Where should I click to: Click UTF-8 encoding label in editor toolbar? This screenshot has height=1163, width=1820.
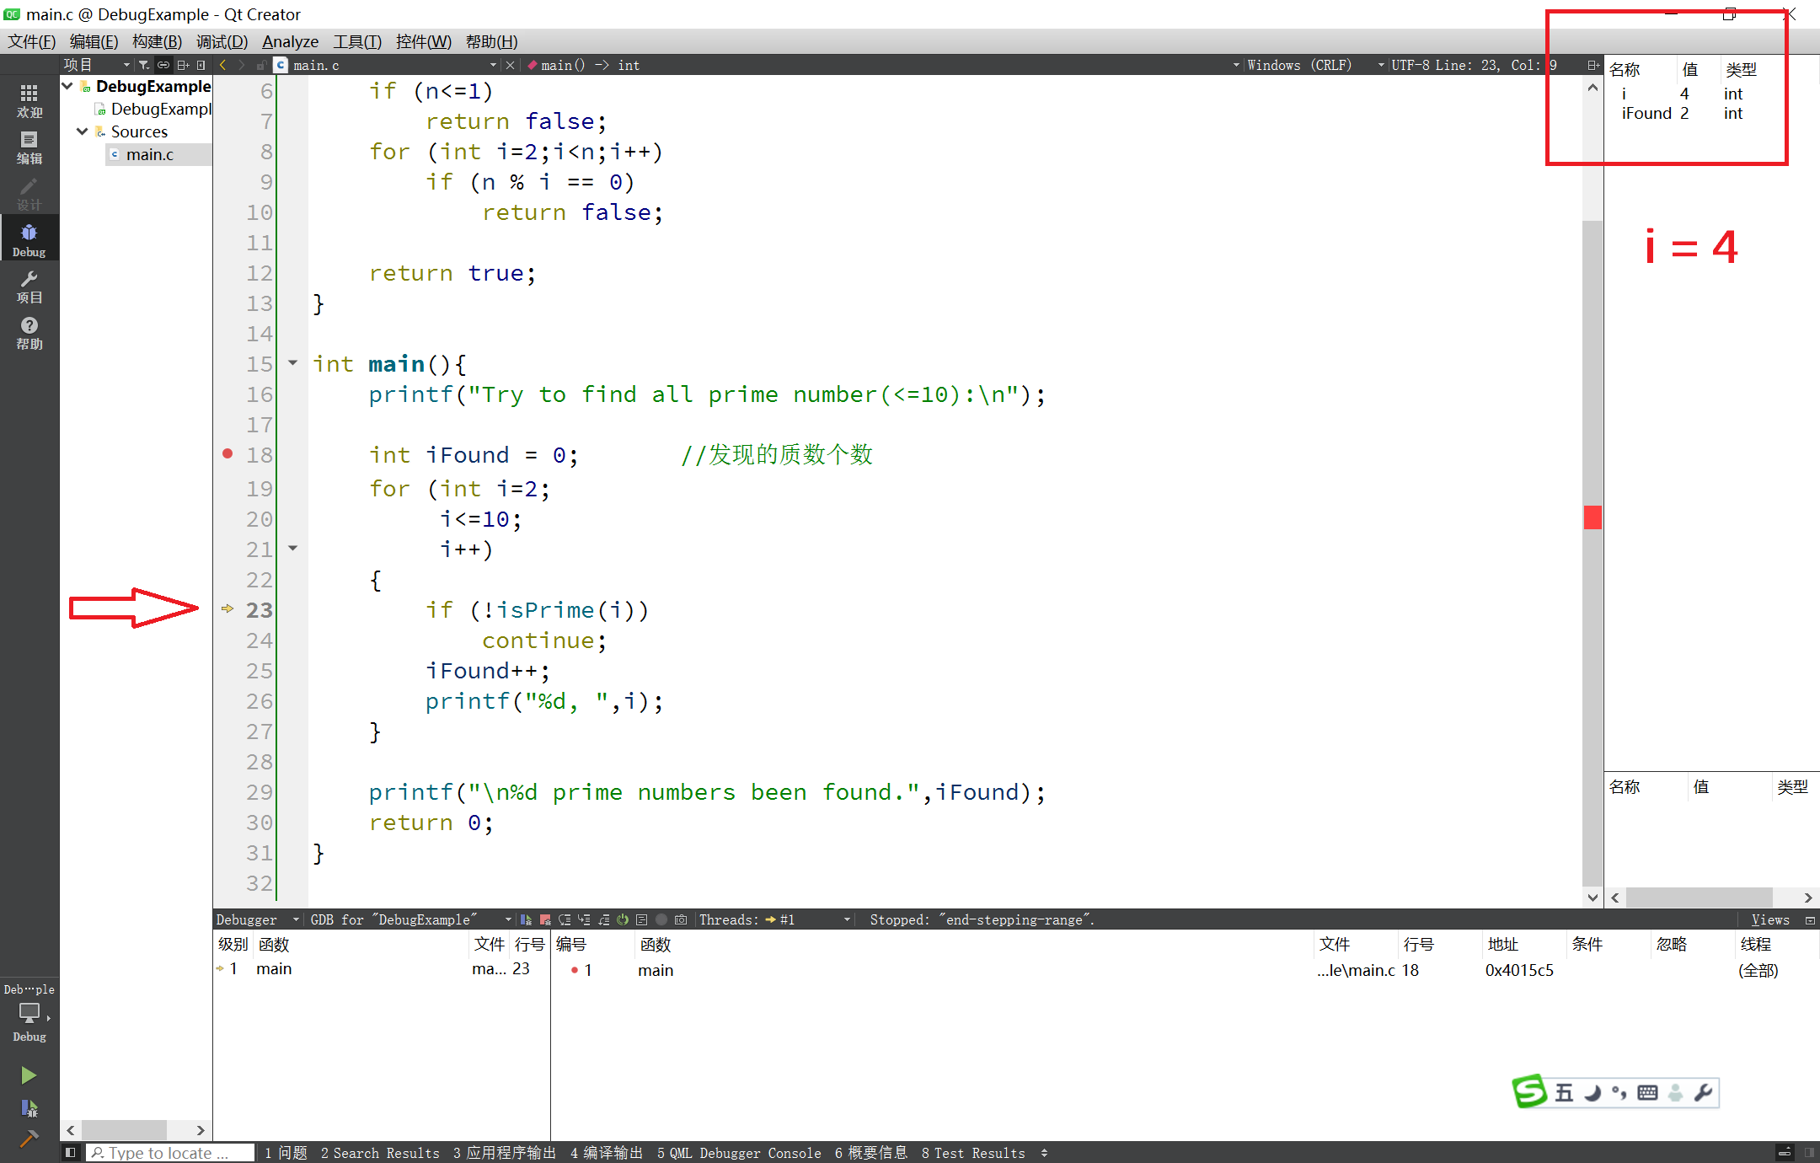1410,65
